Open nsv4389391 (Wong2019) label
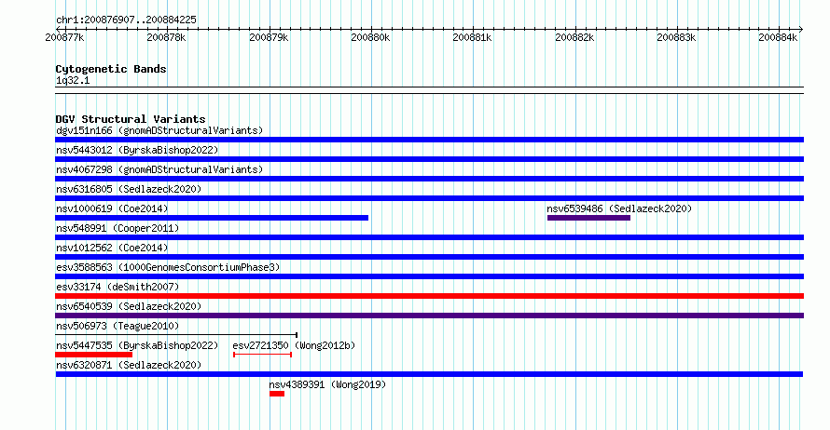 pos(327,384)
